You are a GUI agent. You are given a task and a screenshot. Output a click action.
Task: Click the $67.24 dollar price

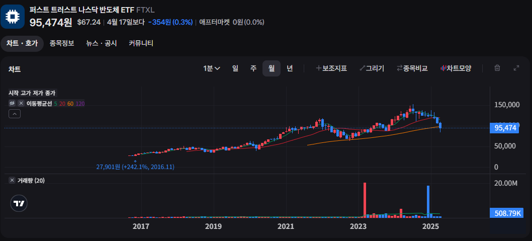89,23
